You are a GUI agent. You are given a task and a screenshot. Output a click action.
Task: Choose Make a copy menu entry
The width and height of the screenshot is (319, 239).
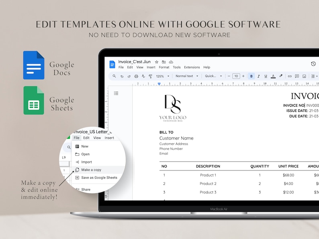click(98, 170)
